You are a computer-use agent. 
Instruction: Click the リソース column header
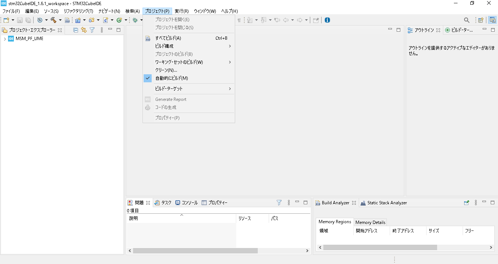253,218
